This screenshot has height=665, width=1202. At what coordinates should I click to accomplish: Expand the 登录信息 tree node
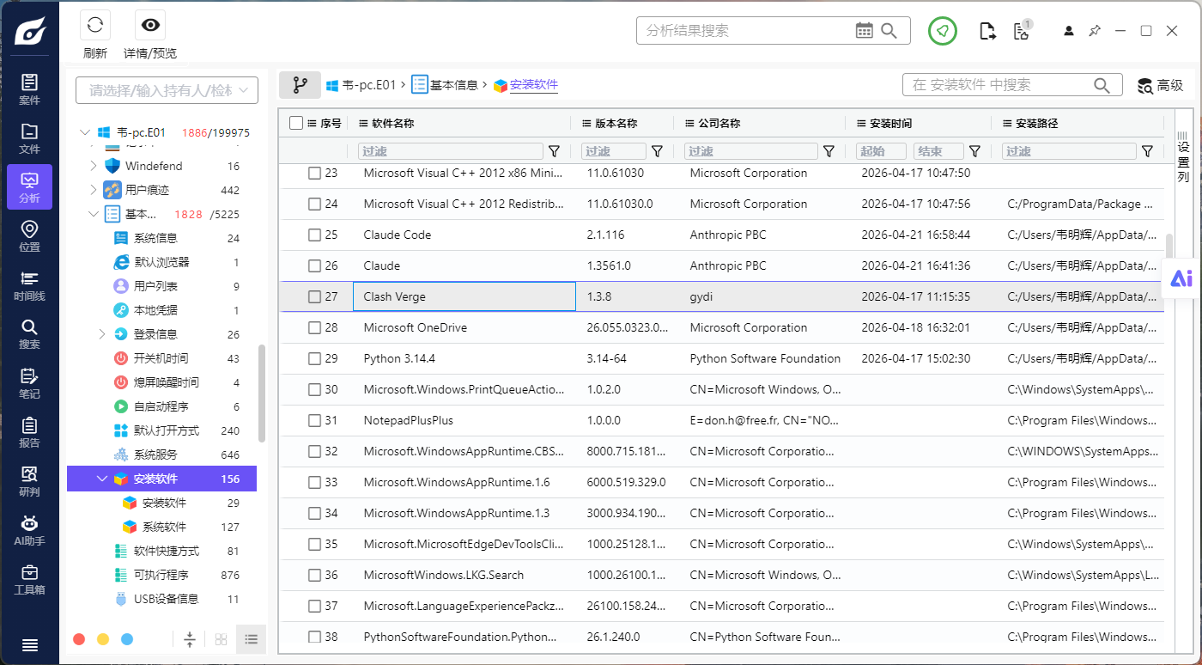click(x=102, y=334)
